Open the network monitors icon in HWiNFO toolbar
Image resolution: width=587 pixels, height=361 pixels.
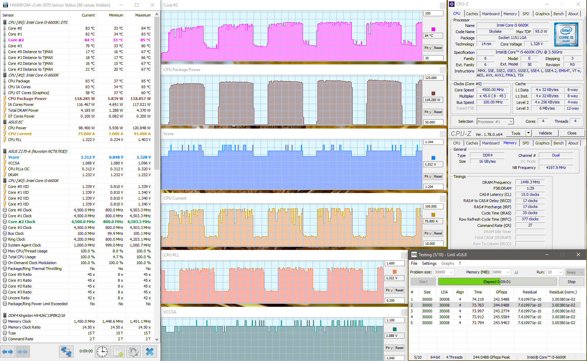click(66, 352)
